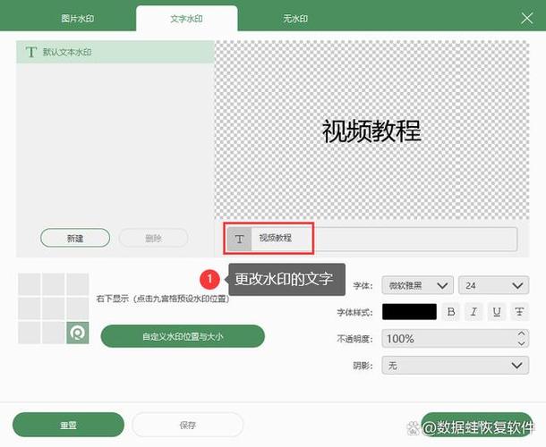This screenshot has height=447, width=546.
Task: Select top-right cell of nine-grid position
Action: 77,285
